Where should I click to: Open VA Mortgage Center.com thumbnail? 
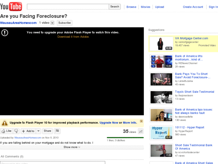(161, 44)
